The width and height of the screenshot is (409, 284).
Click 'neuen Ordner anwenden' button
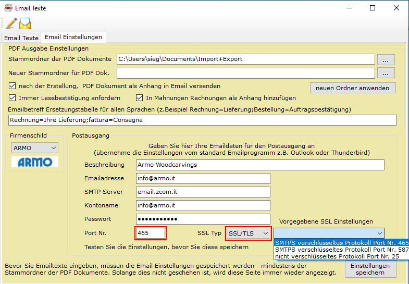tap(352, 88)
